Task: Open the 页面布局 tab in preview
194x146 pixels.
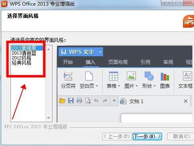Action: point(118,62)
